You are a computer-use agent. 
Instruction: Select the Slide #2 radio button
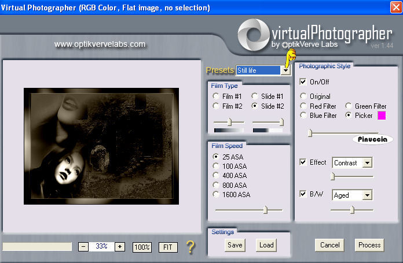[255, 106]
